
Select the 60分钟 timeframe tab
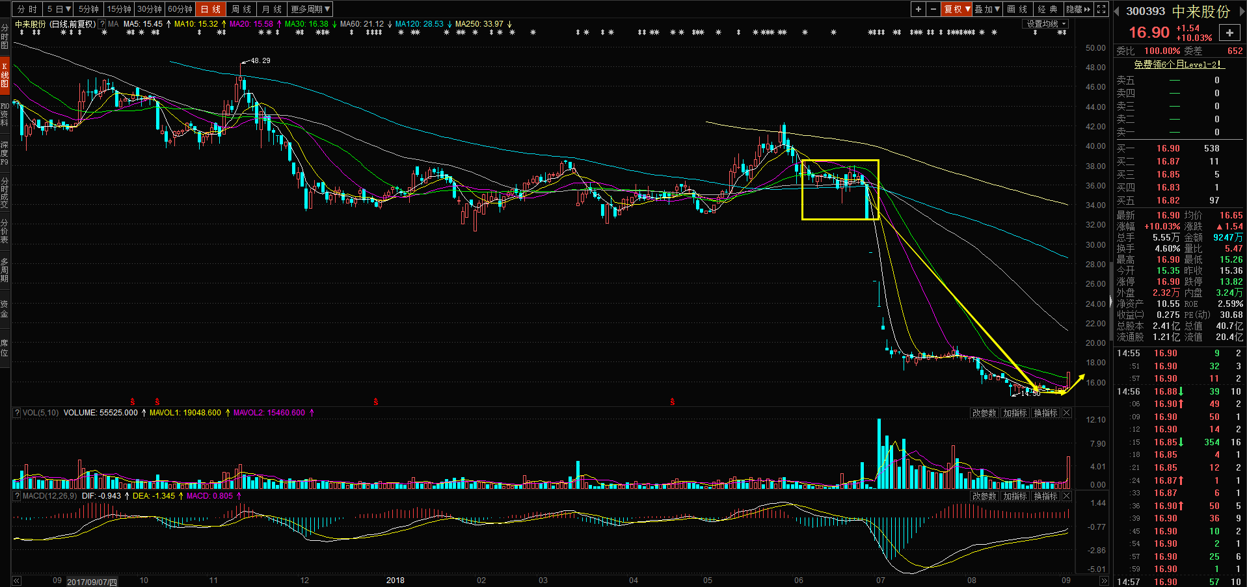[x=180, y=9]
